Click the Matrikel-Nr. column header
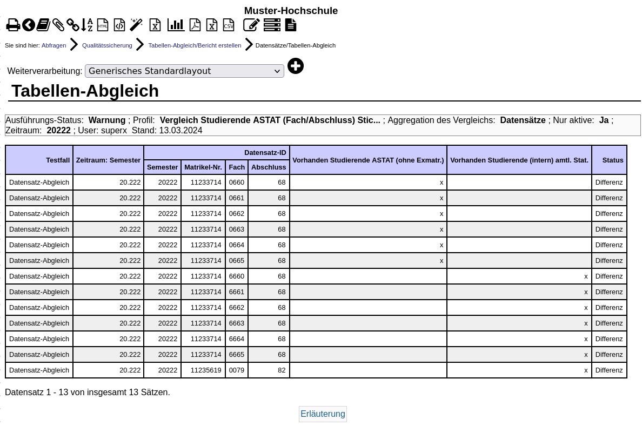This screenshot has width=642, height=433. tap(203, 167)
